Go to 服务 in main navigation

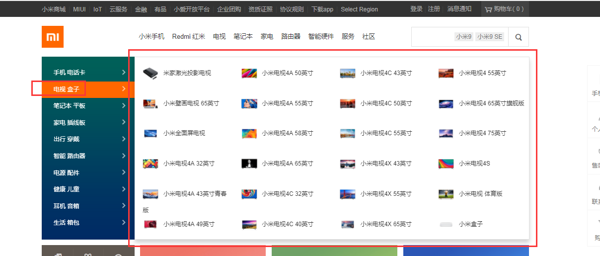pyautogui.click(x=348, y=36)
